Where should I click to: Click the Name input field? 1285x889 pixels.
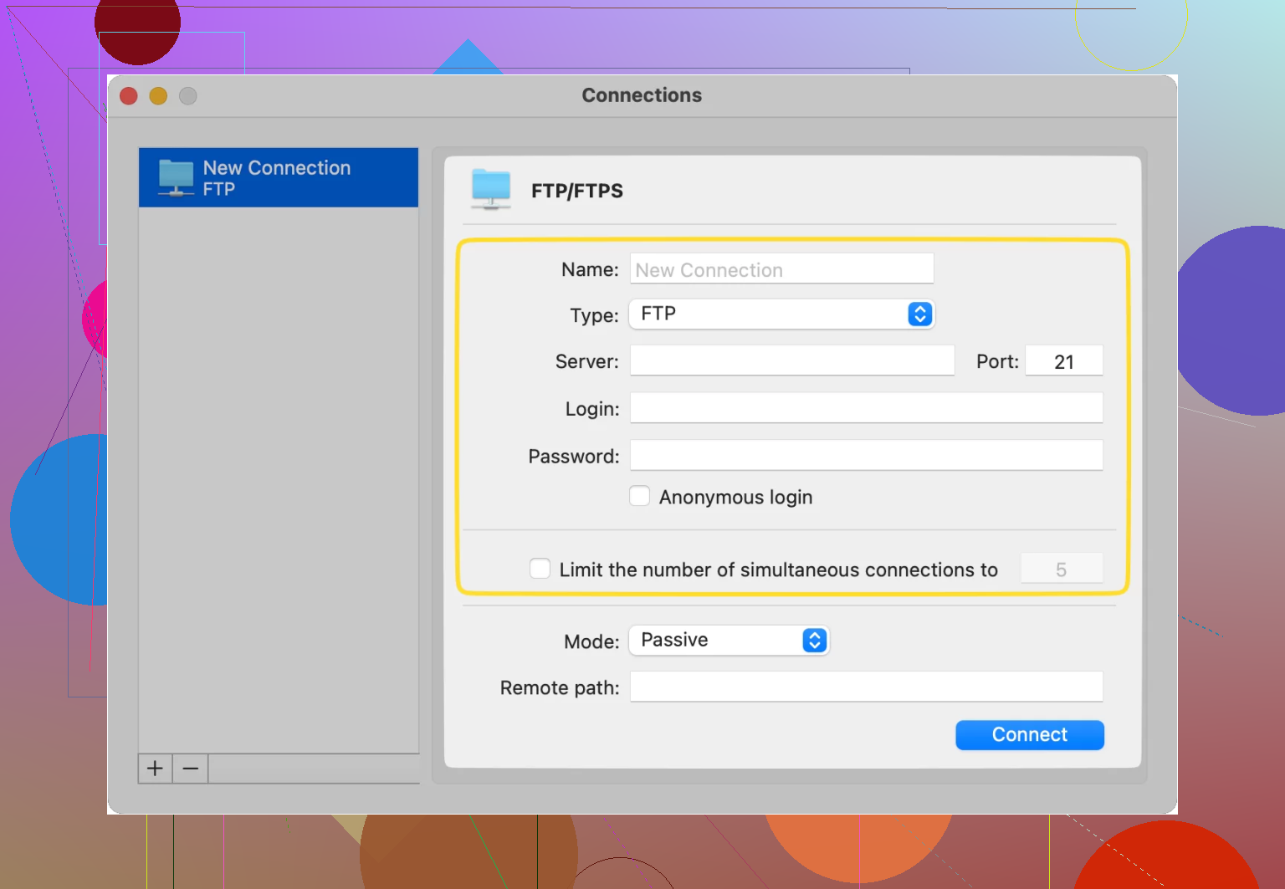(781, 269)
